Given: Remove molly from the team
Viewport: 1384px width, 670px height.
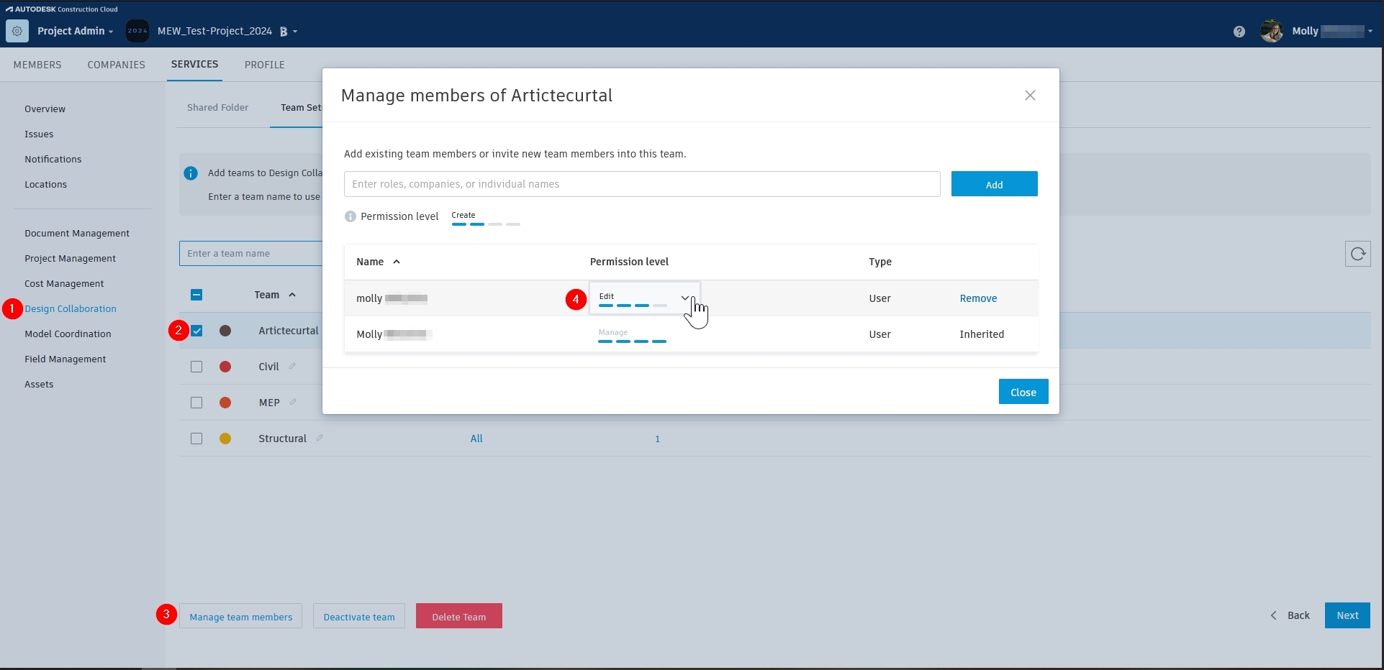Looking at the screenshot, I should pyautogui.click(x=978, y=298).
